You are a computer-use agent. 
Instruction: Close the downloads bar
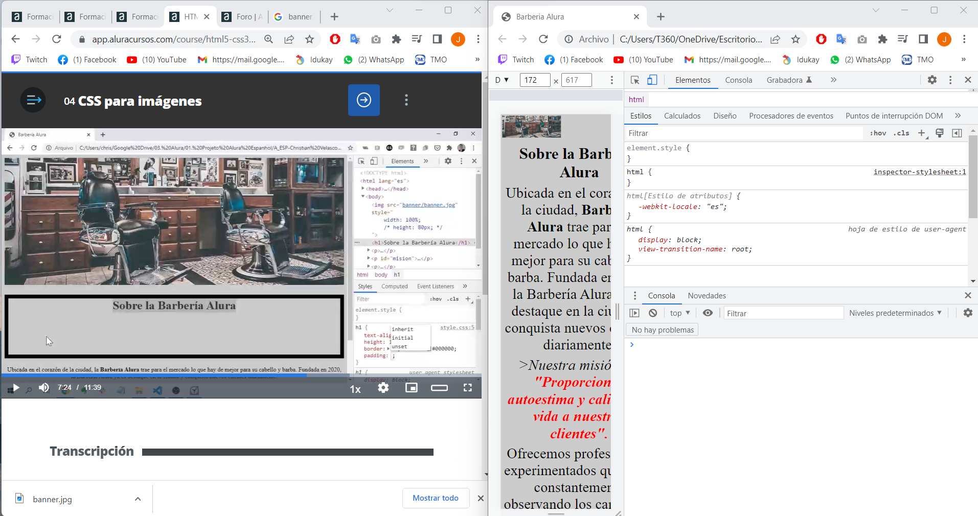point(481,498)
